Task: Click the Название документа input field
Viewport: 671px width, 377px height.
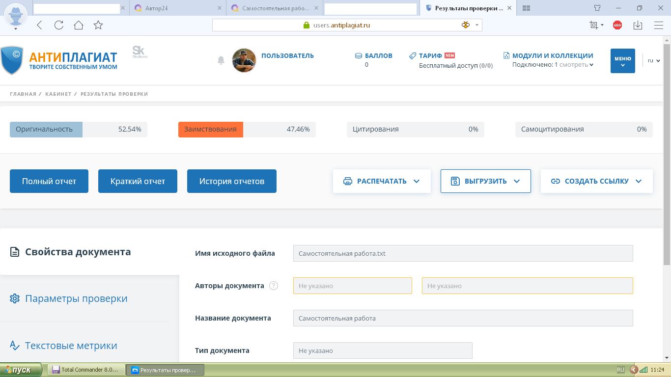Action: point(463,318)
